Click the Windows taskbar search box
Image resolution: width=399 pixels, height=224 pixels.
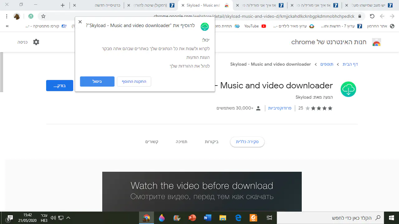(330, 218)
